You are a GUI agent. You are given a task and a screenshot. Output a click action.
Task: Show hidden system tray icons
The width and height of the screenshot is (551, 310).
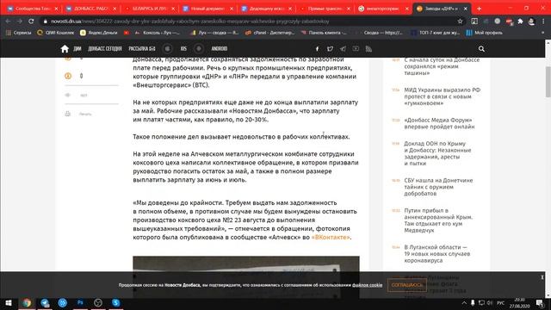pos(464,303)
